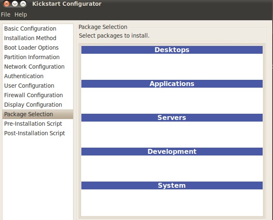
Task: Click the Servers package group header
Action: [x=172, y=117]
